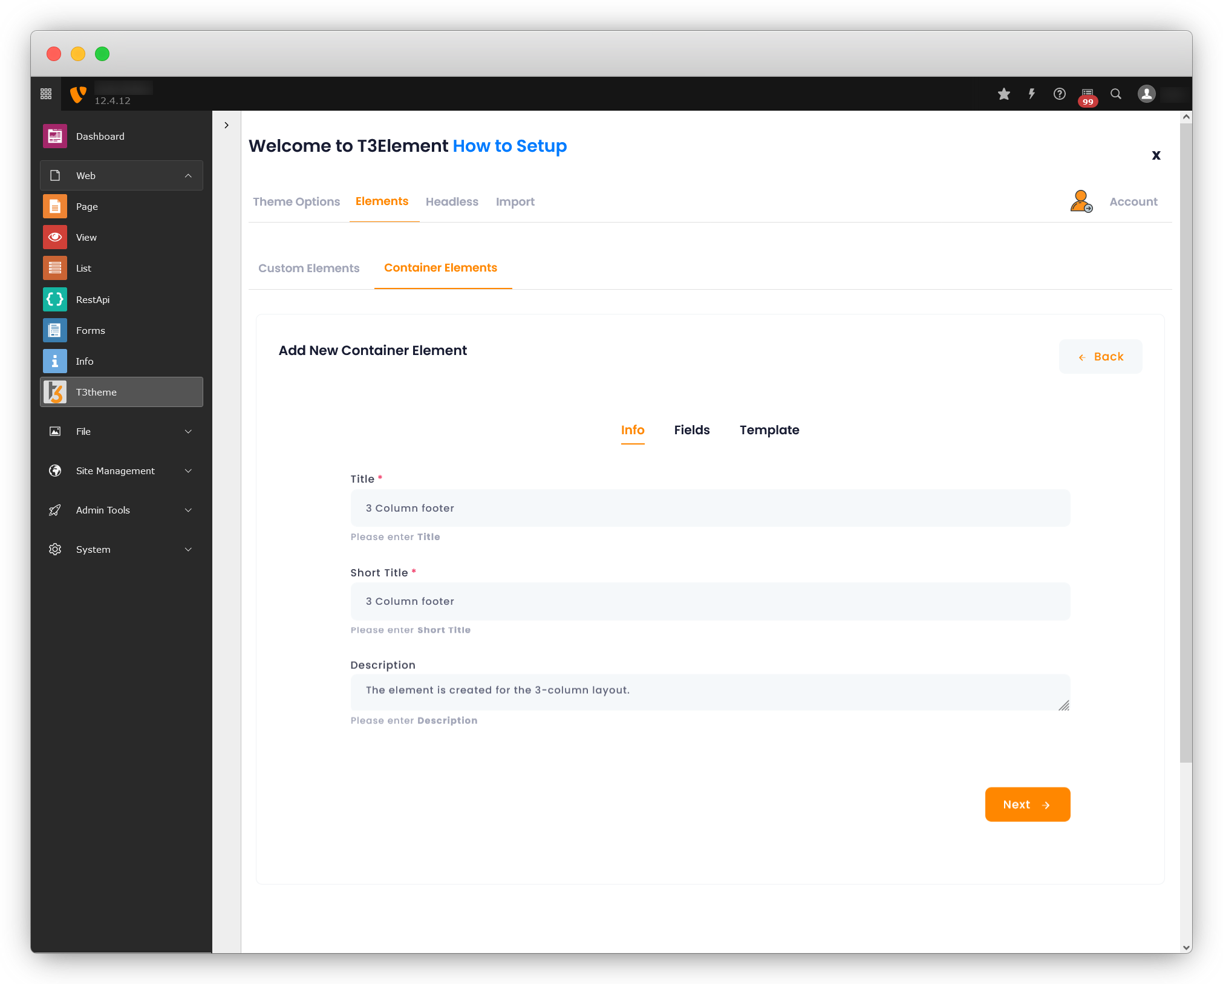Click the Back button
The image size is (1223, 984).
1100,356
